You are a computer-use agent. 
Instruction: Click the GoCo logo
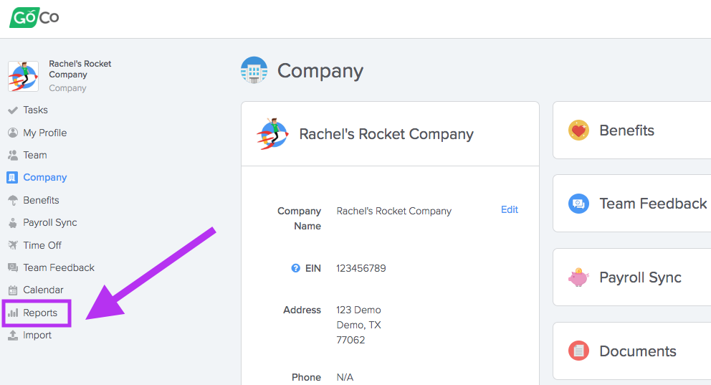[34, 17]
